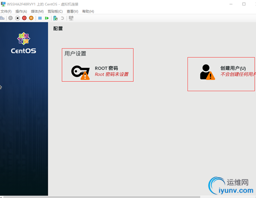Send Ctrl+Alt+Delete via toolbar icon

click(x=2, y=18)
